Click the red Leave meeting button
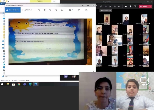The image size is (154, 110). tap(144, 6)
